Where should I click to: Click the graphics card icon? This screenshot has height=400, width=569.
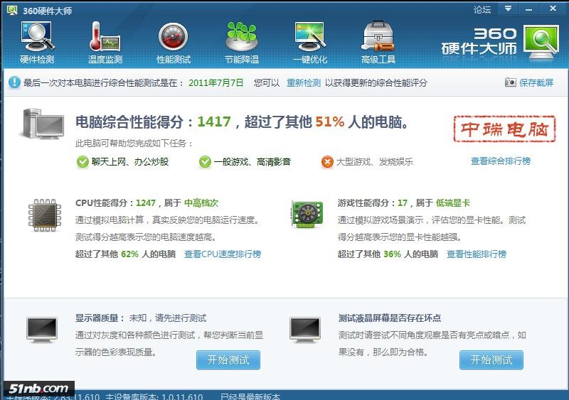(x=307, y=215)
